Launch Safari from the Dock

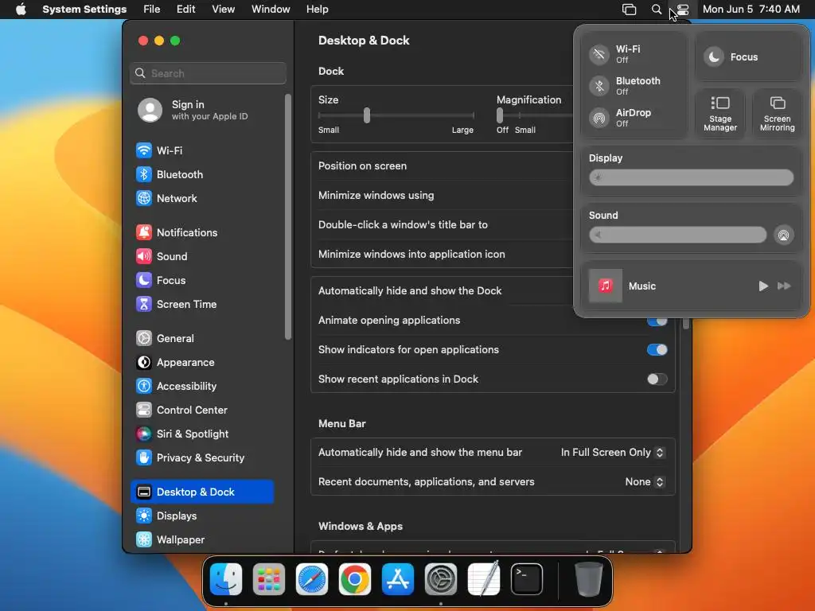pos(312,579)
